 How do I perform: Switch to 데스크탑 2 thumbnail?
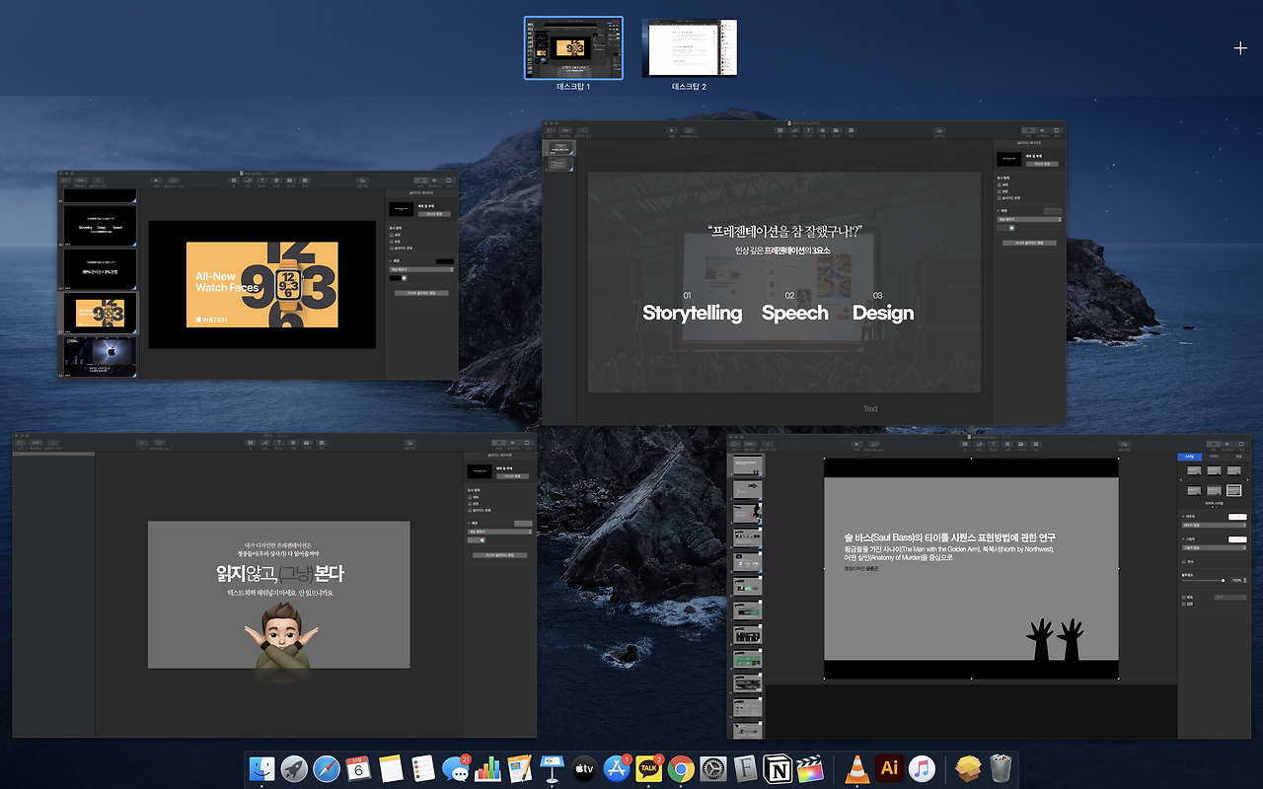[690, 47]
